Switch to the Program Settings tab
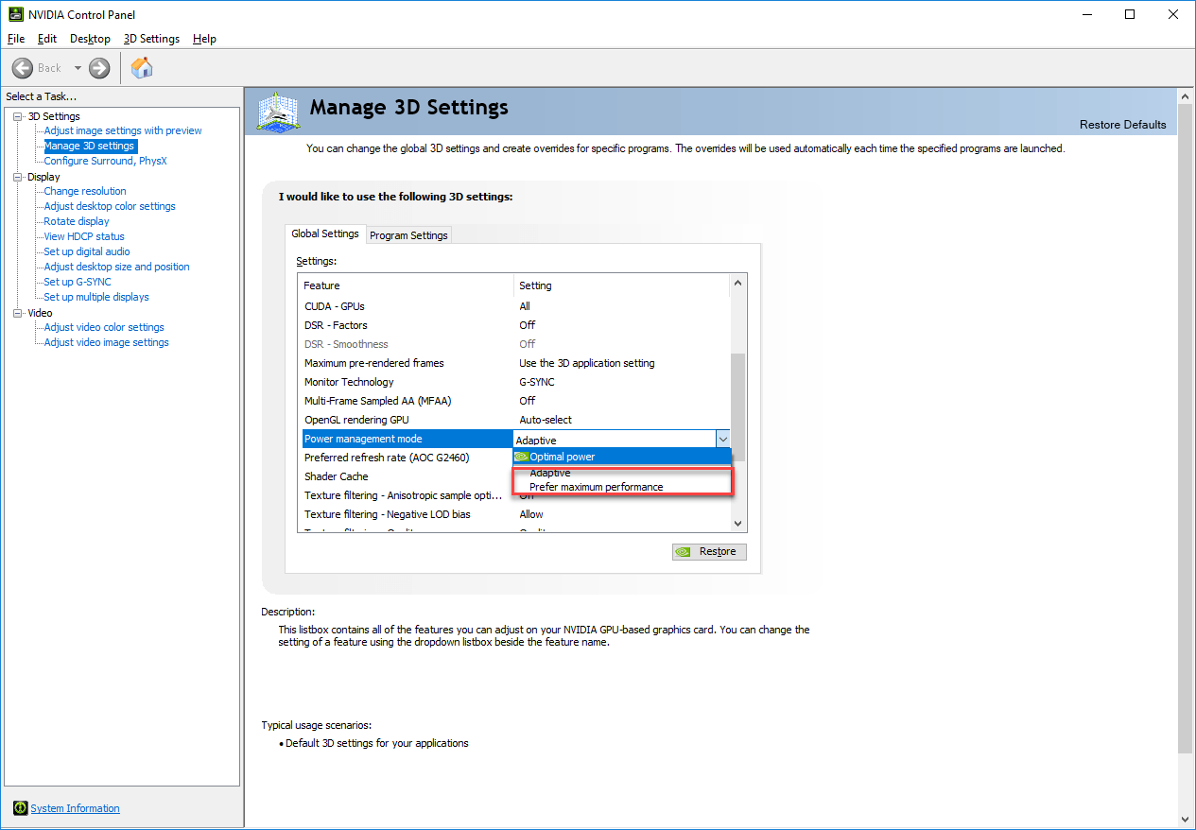Screen dimensions: 1196x830 point(408,235)
